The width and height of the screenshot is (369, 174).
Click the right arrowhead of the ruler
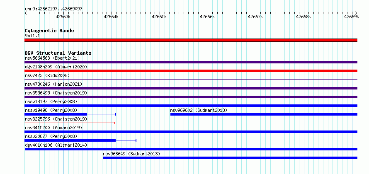coord(356,13)
